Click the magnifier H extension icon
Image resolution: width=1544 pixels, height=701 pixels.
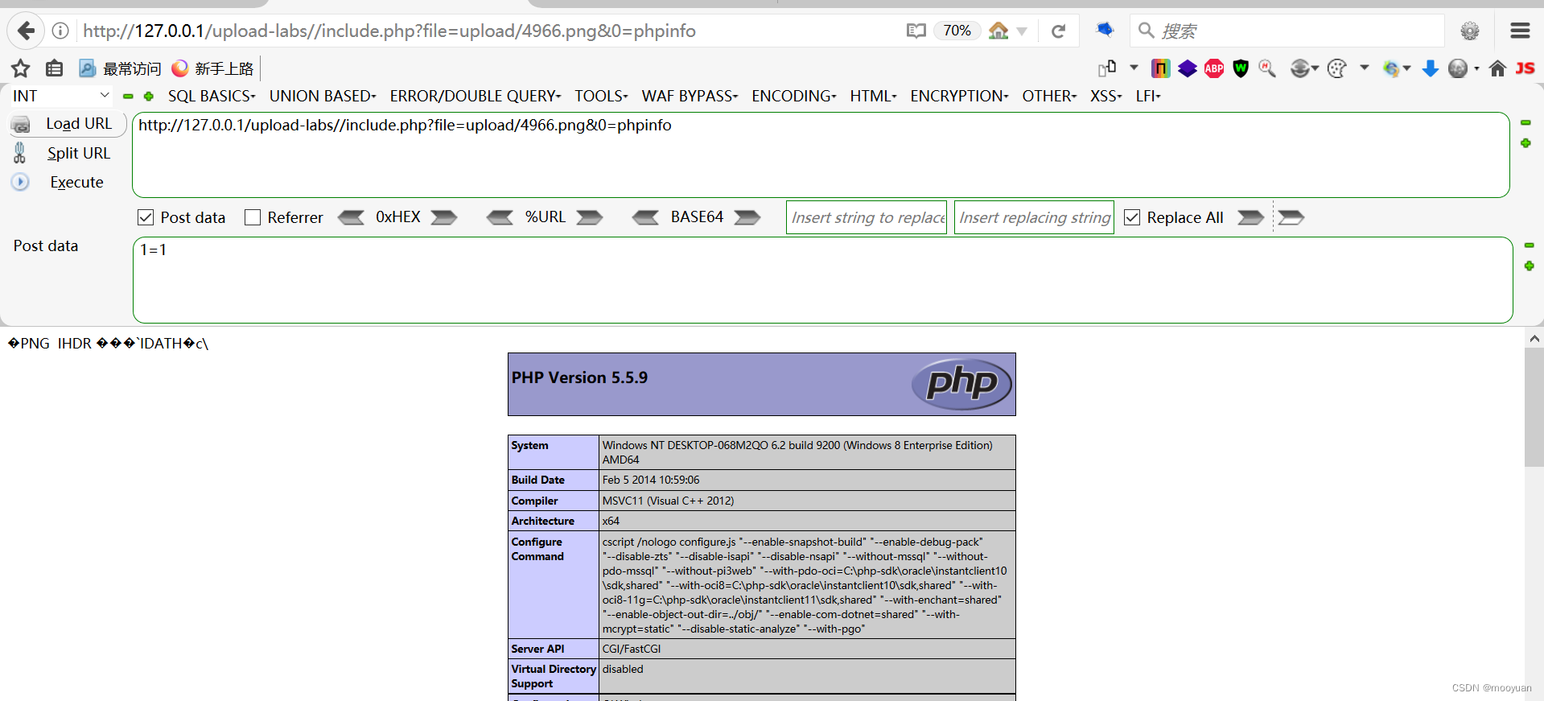click(1267, 68)
